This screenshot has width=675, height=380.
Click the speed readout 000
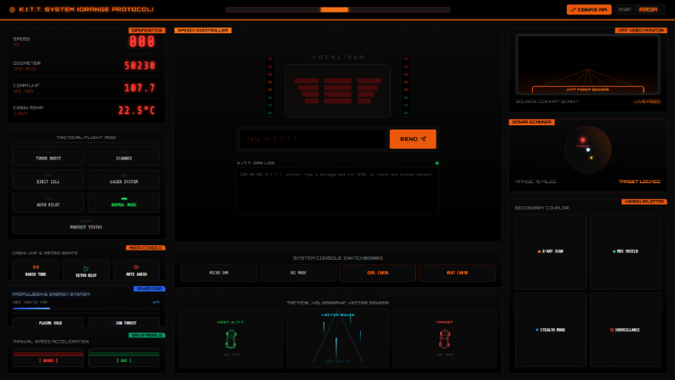click(x=141, y=42)
